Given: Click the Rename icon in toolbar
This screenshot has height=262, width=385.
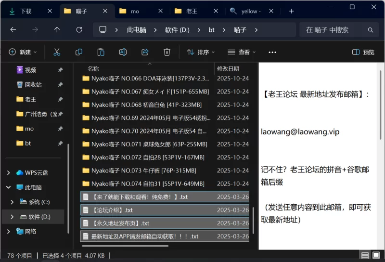Looking at the screenshot, I should (x=123, y=52).
